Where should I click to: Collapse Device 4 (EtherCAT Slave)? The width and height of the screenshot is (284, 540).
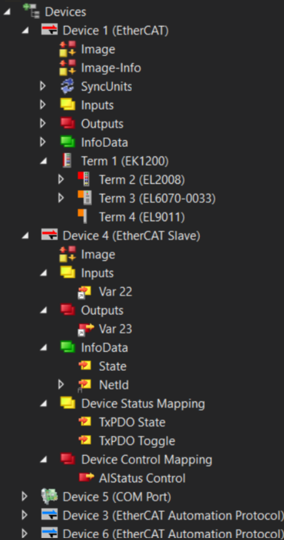[25, 236]
